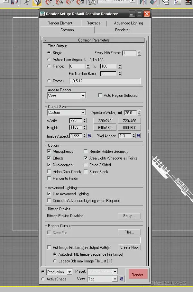Select the highlighted Scale cube tool
This screenshot has height=292, width=193.
[x=37, y=3]
